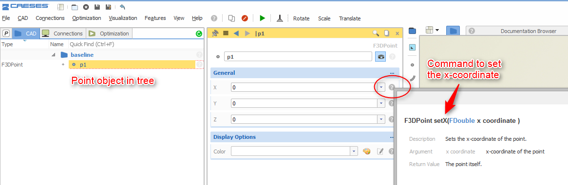Switch to the Connections tab
This screenshot has width=568, height=185.
tap(63, 33)
